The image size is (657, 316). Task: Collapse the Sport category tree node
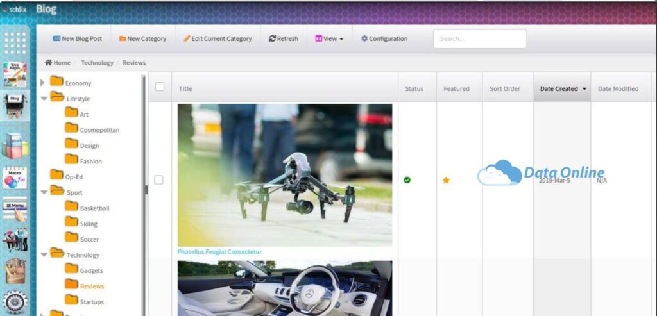pos(44,192)
